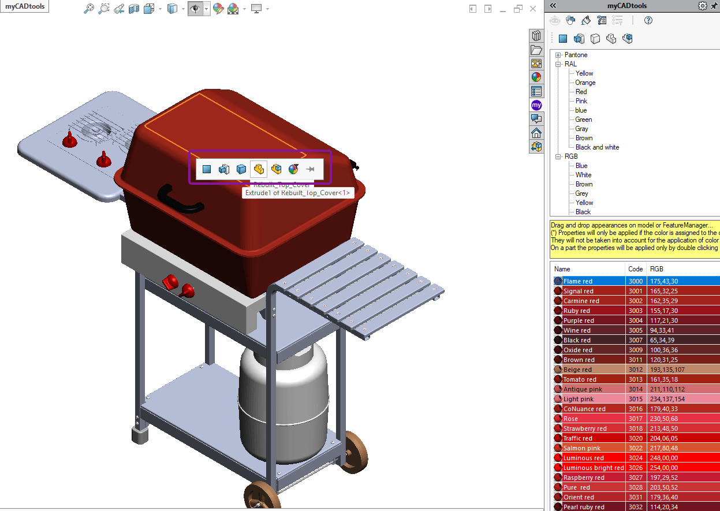Click the settings gear in myCADtools header
The height and width of the screenshot is (511, 720).
[x=702, y=5]
